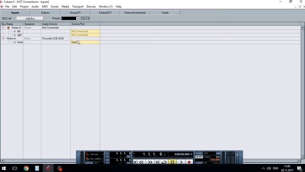Open Device Port for right channel

click(x=85, y=35)
